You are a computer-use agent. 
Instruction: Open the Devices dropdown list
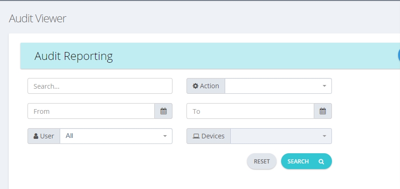[x=281, y=136]
